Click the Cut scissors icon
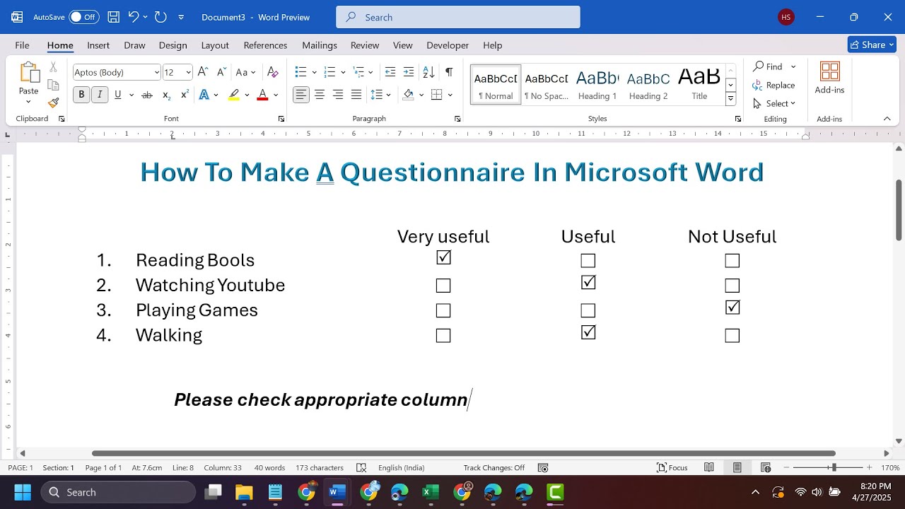This screenshot has height=509, width=905. [53, 67]
